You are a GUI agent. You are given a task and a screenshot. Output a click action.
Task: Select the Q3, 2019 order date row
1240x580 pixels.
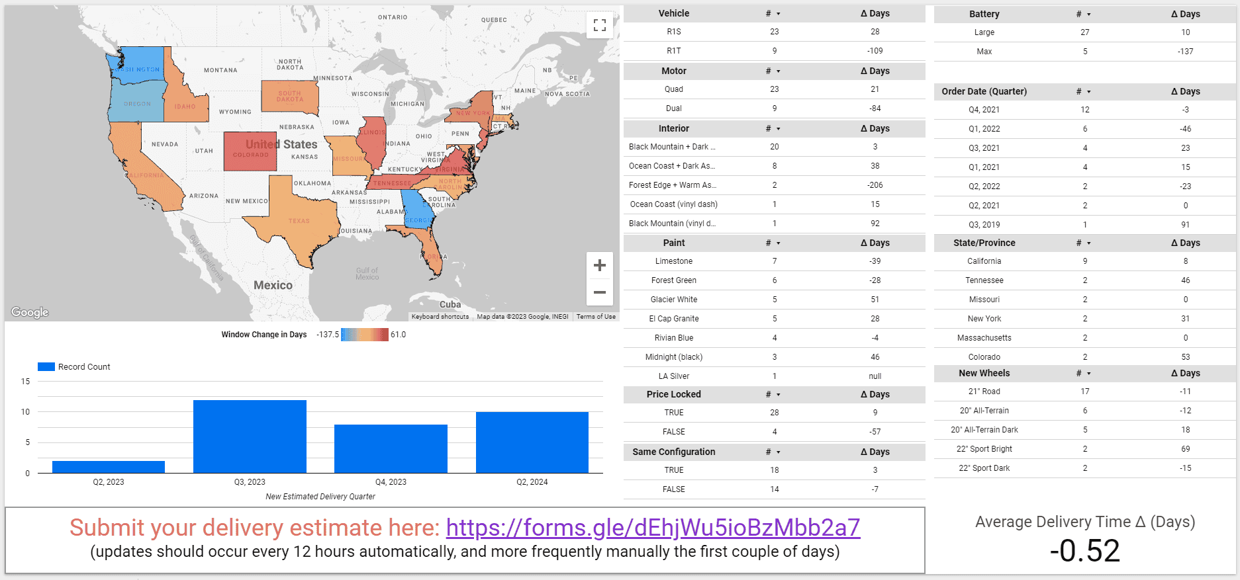[x=1085, y=225]
